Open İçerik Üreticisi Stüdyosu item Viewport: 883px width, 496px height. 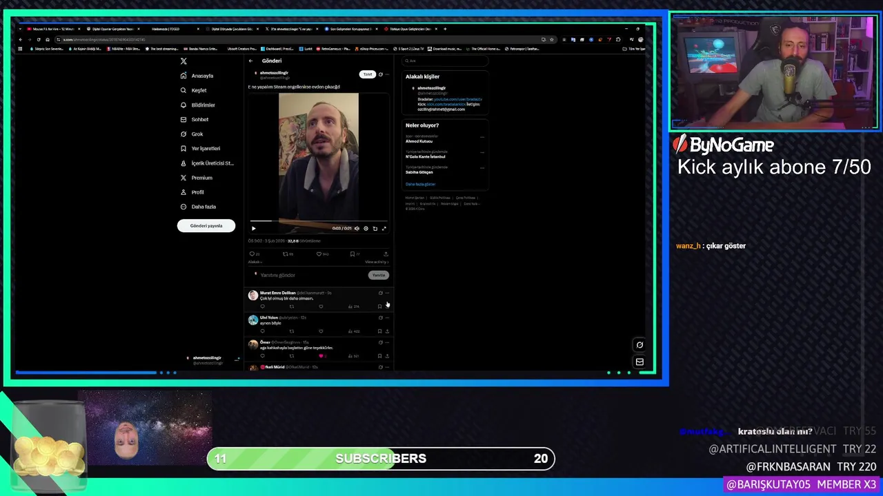click(207, 163)
